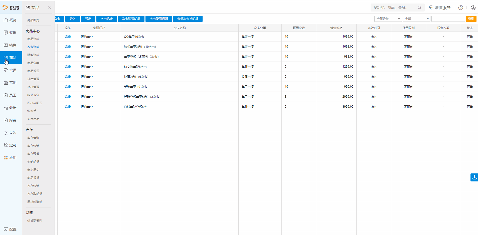Select 库存查询 in the inventory menu
The image size is (478, 235).
(33, 138)
